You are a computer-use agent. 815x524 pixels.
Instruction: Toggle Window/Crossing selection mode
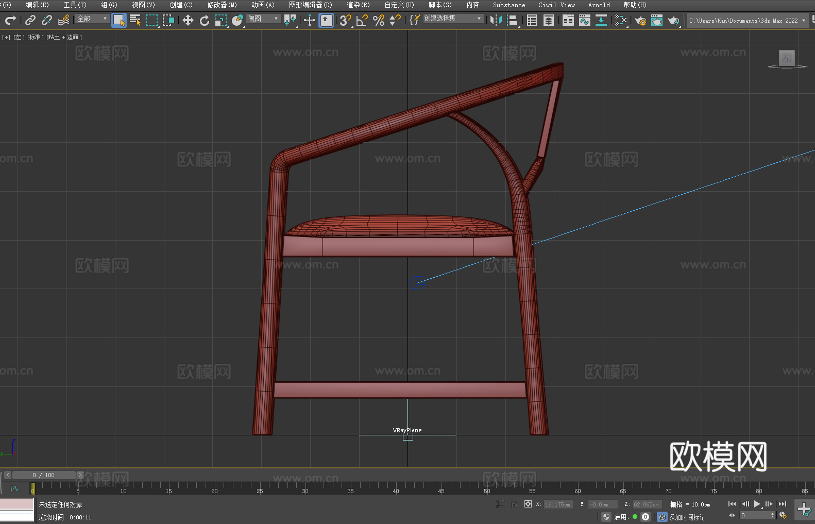tap(168, 20)
